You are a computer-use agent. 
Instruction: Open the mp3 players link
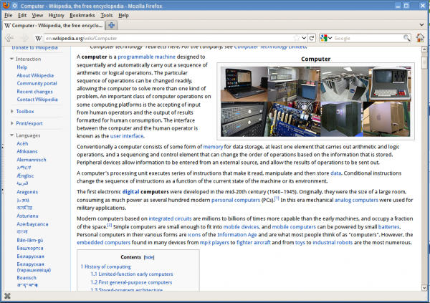point(214,243)
